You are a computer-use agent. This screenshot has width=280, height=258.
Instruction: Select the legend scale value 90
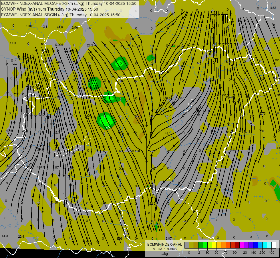tap(235, 253)
